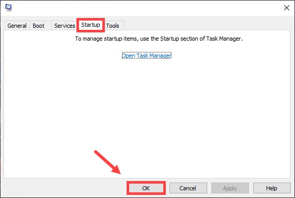Dismiss the dialog with Cancel
This screenshot has height=198, width=295.
click(x=188, y=188)
